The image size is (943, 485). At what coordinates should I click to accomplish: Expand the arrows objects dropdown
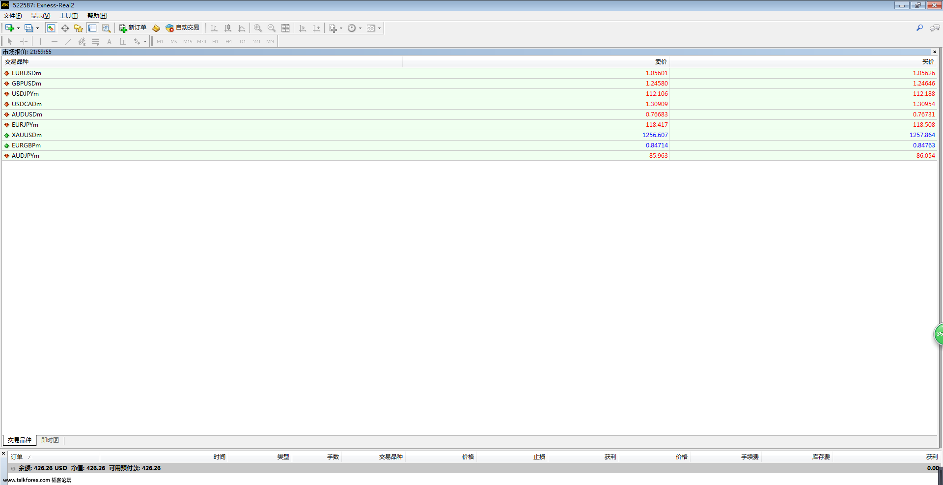pos(145,41)
